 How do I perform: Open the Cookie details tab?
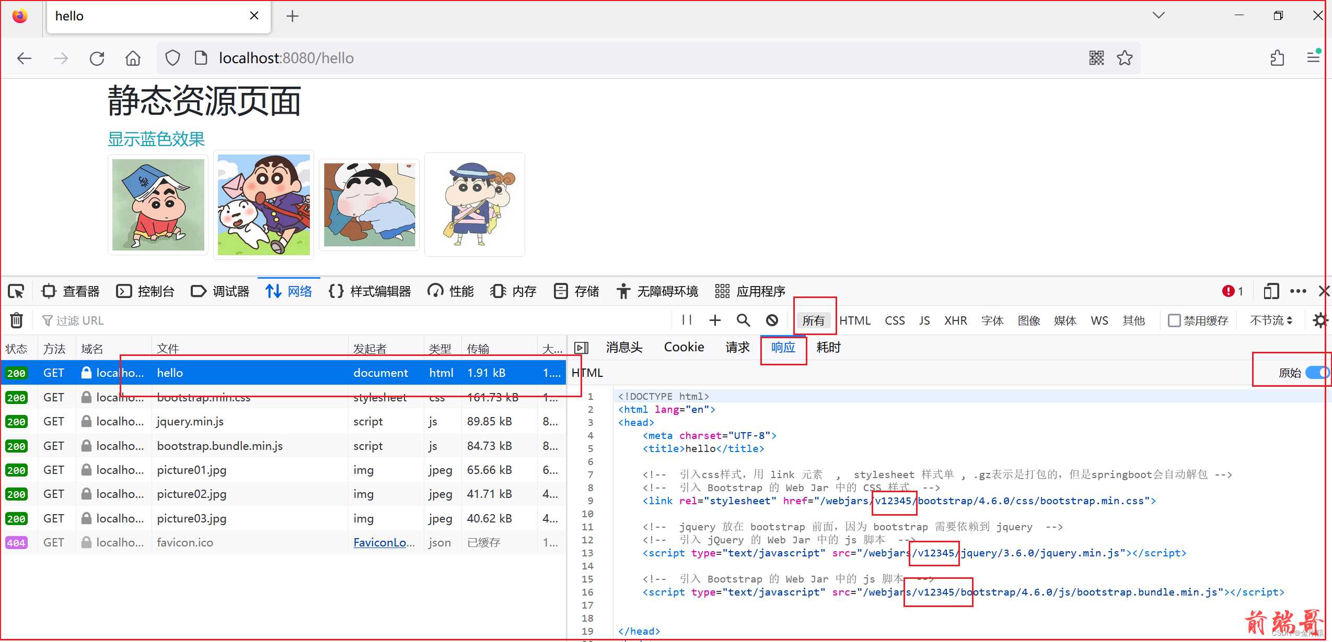[684, 348]
